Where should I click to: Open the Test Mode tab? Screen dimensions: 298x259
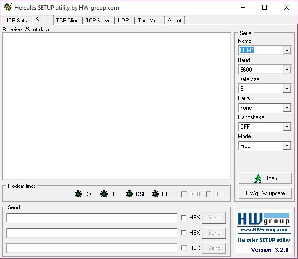[150, 21]
